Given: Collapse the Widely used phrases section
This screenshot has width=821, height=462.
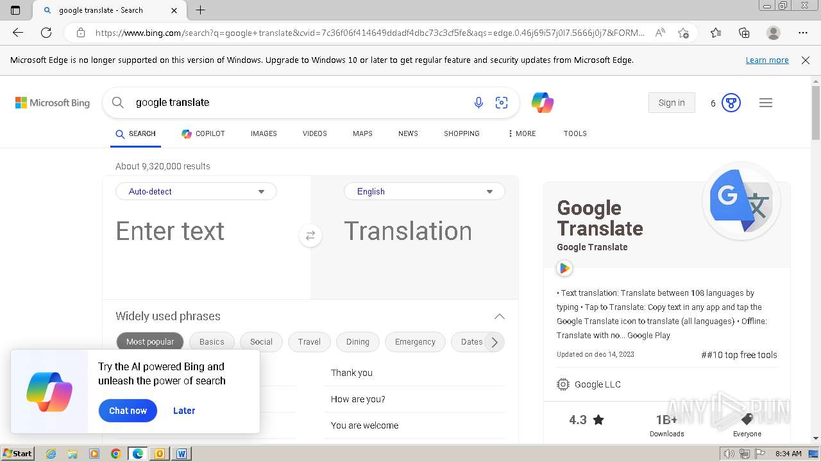Looking at the screenshot, I should point(499,316).
